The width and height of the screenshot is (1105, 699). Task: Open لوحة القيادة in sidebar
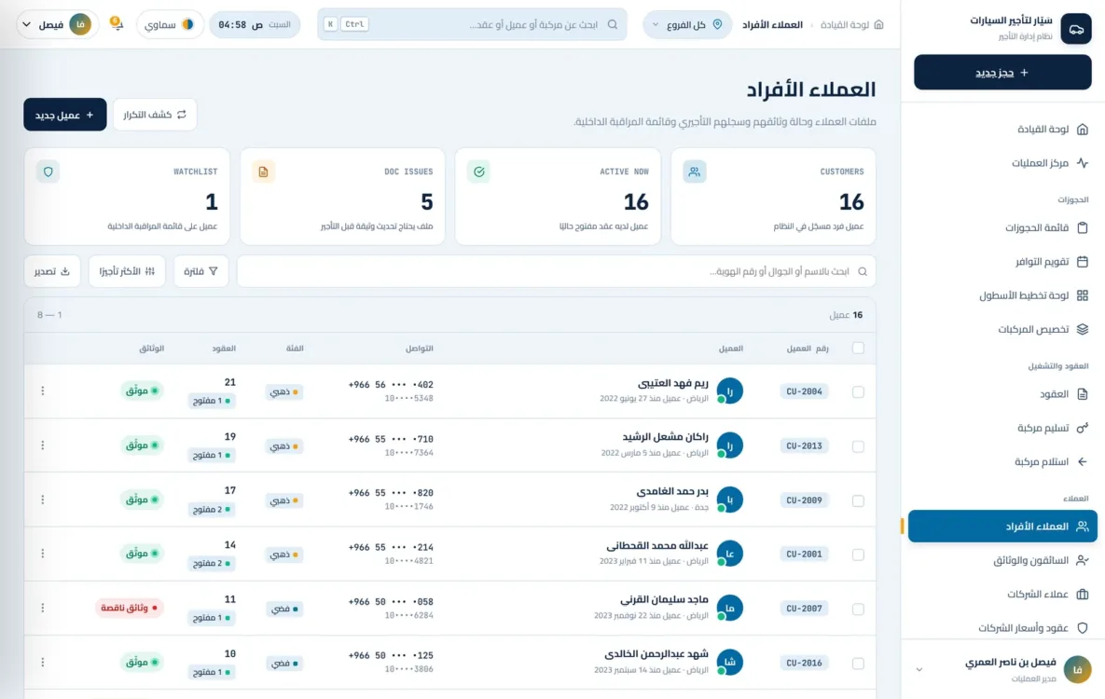(x=1002, y=129)
